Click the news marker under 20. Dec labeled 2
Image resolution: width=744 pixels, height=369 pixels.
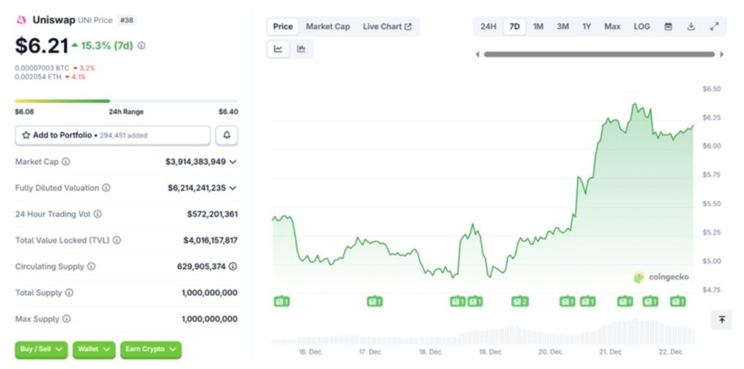(519, 301)
